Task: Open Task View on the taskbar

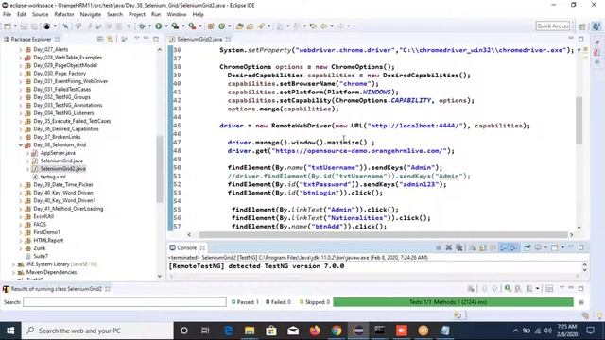Action: [205, 331]
